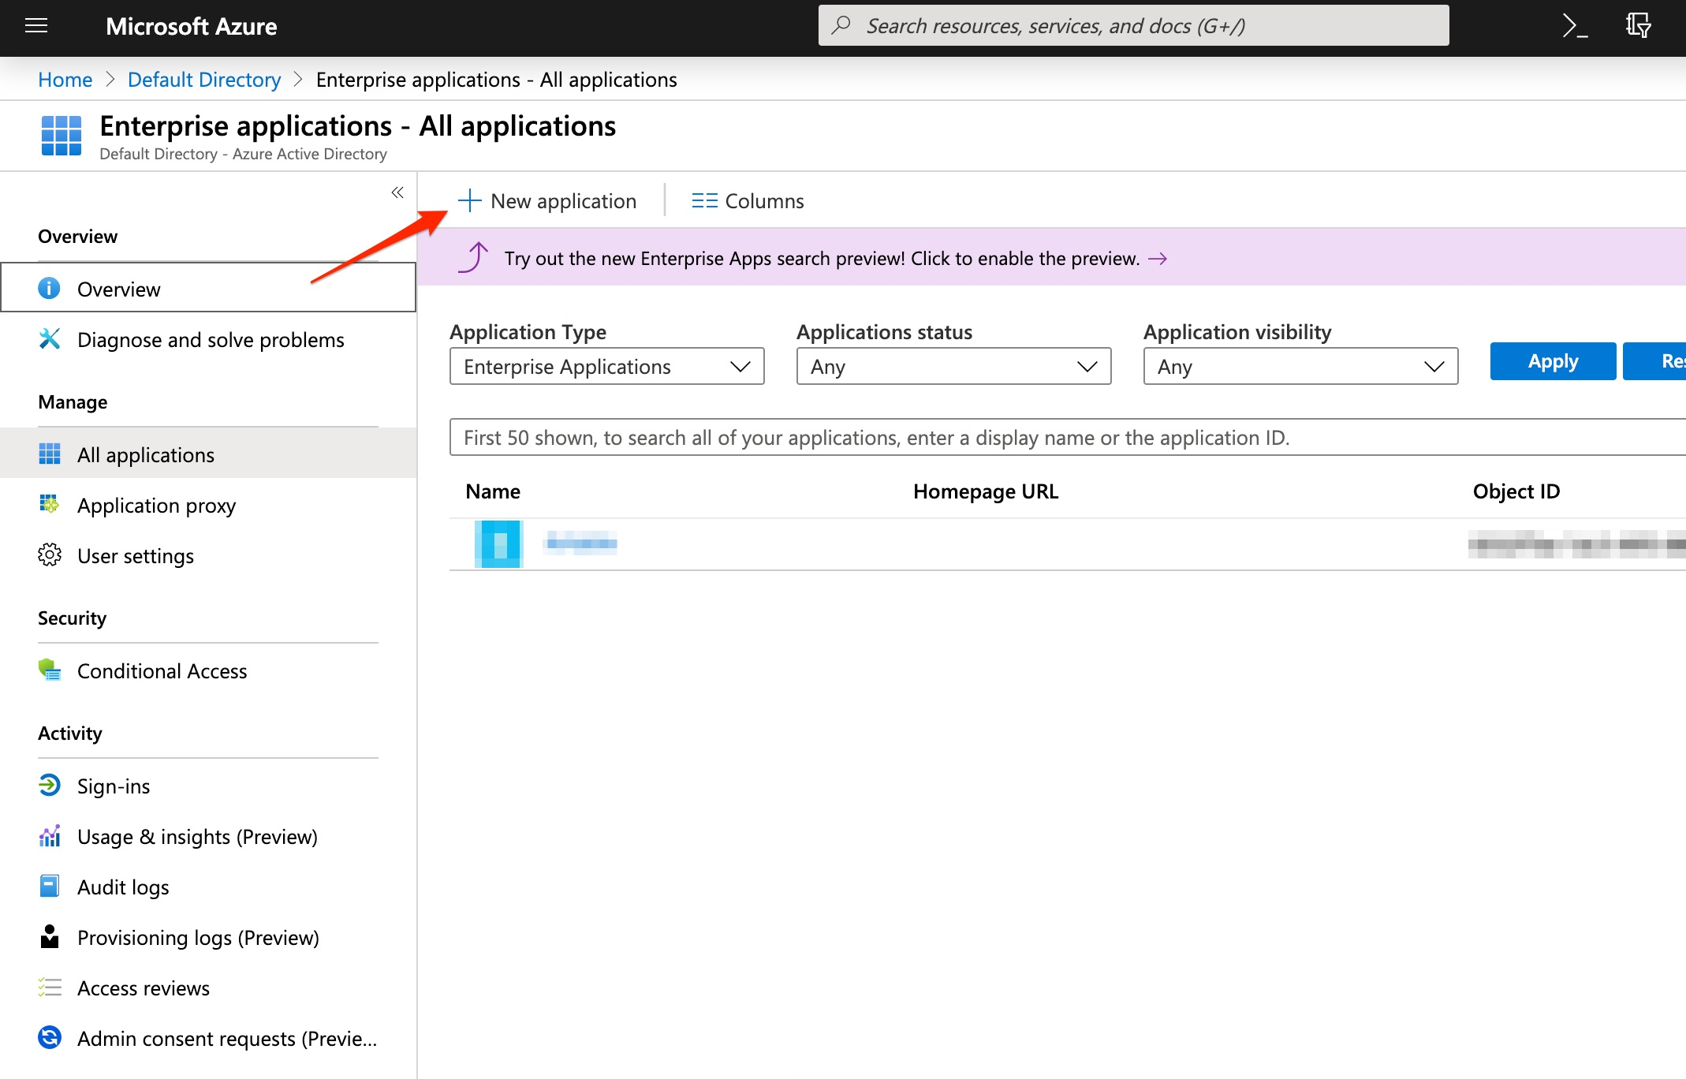Open Provisioning logs (Preview)
Image resolution: width=1686 pixels, height=1079 pixels.
tap(208, 937)
